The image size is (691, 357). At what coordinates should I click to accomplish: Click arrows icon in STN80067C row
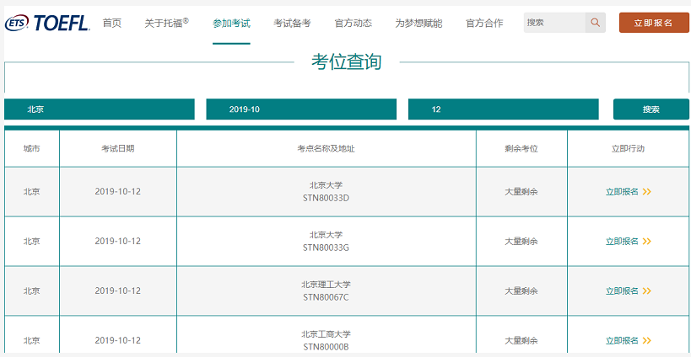point(647,291)
